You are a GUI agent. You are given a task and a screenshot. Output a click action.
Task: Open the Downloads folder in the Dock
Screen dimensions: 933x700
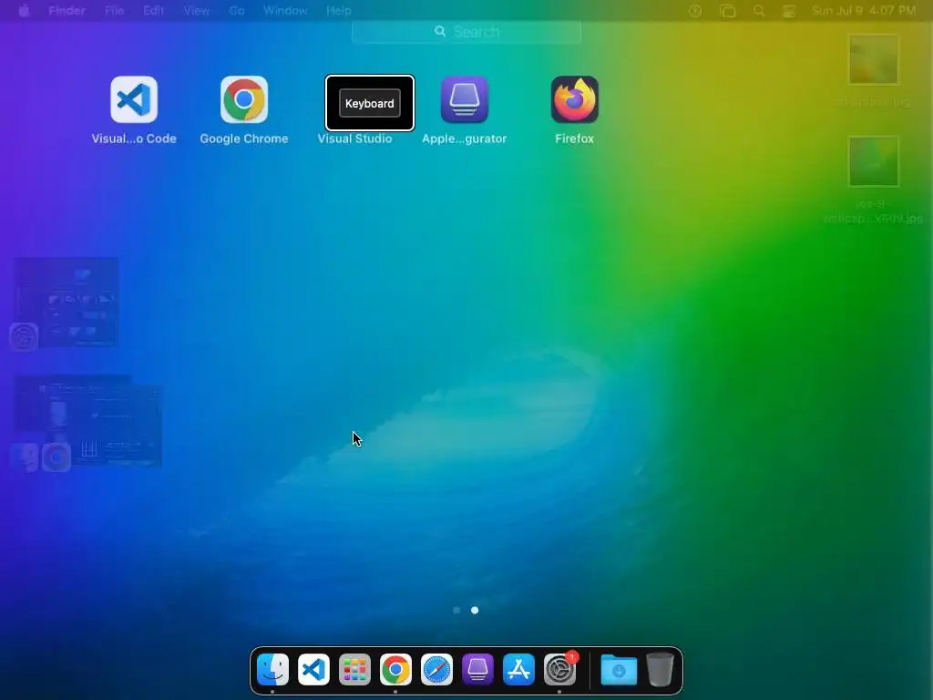pyautogui.click(x=619, y=670)
